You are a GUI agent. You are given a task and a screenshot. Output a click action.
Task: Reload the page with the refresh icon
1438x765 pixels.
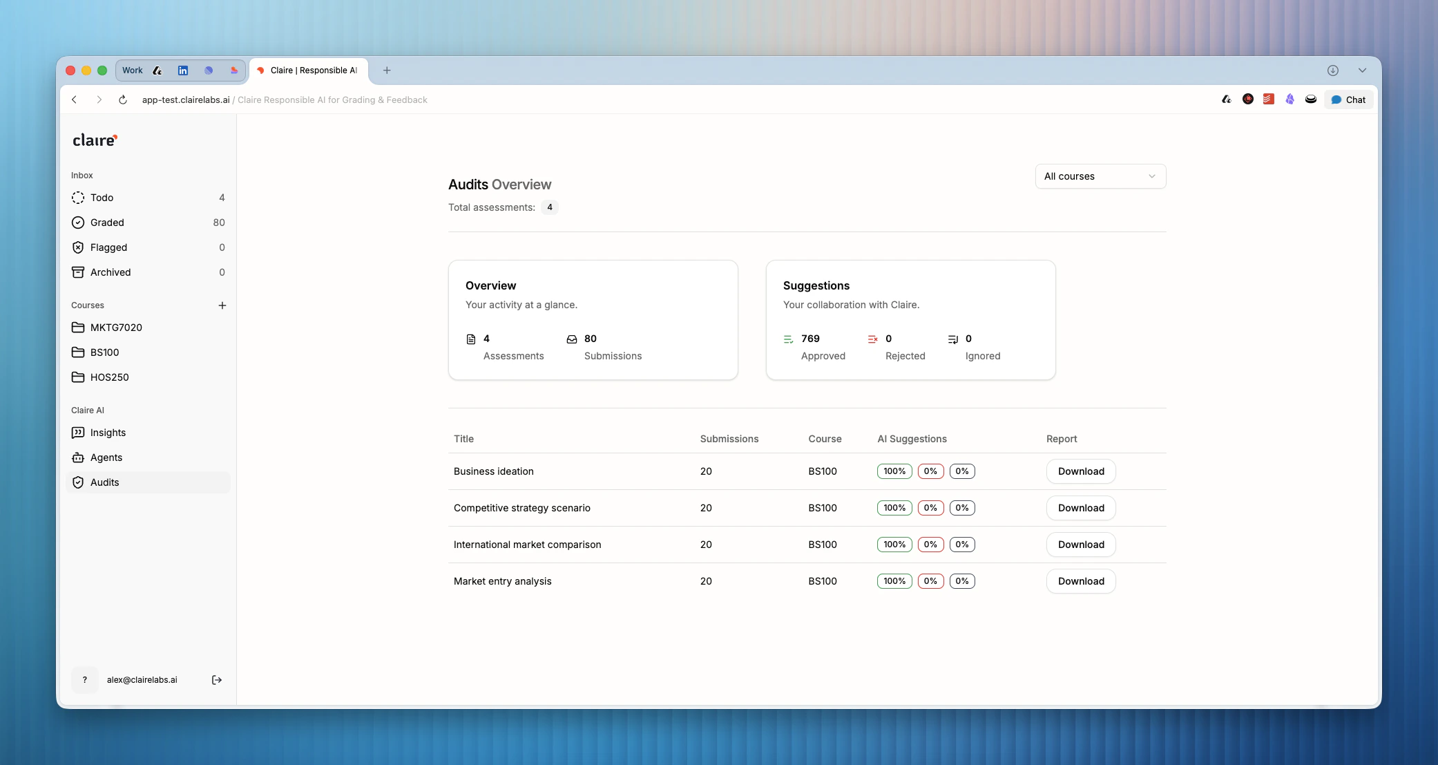[123, 100]
